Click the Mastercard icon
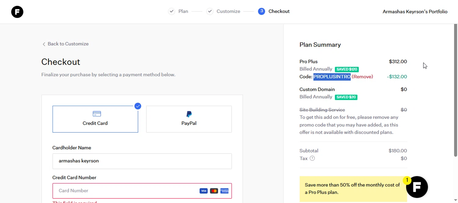 (x=214, y=191)
